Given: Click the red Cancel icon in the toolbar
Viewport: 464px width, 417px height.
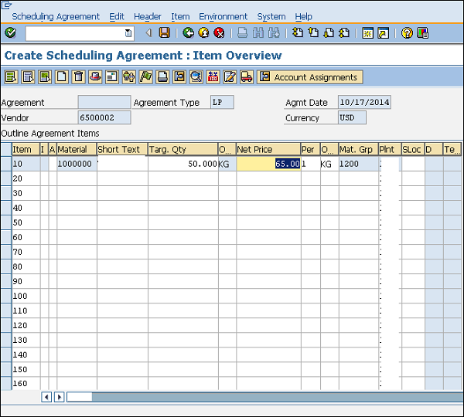Looking at the screenshot, I should tap(219, 32).
